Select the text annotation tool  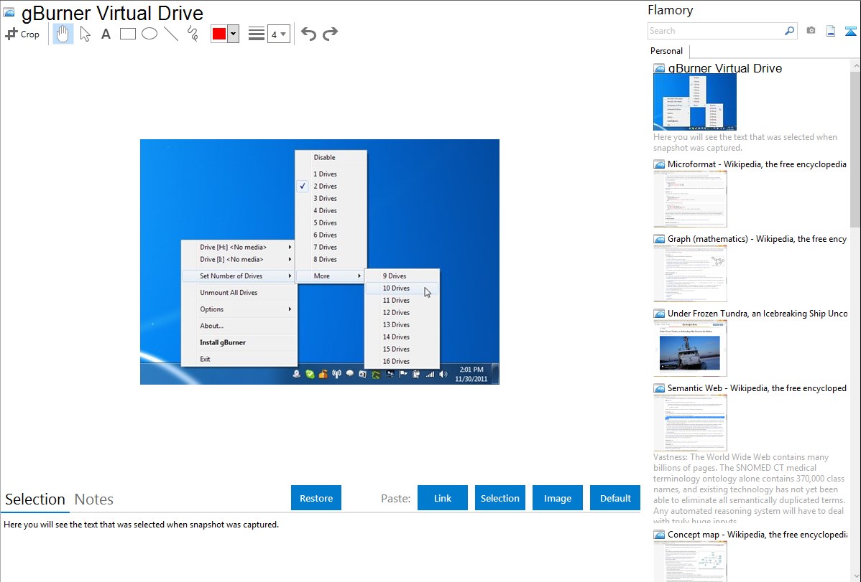tap(106, 34)
